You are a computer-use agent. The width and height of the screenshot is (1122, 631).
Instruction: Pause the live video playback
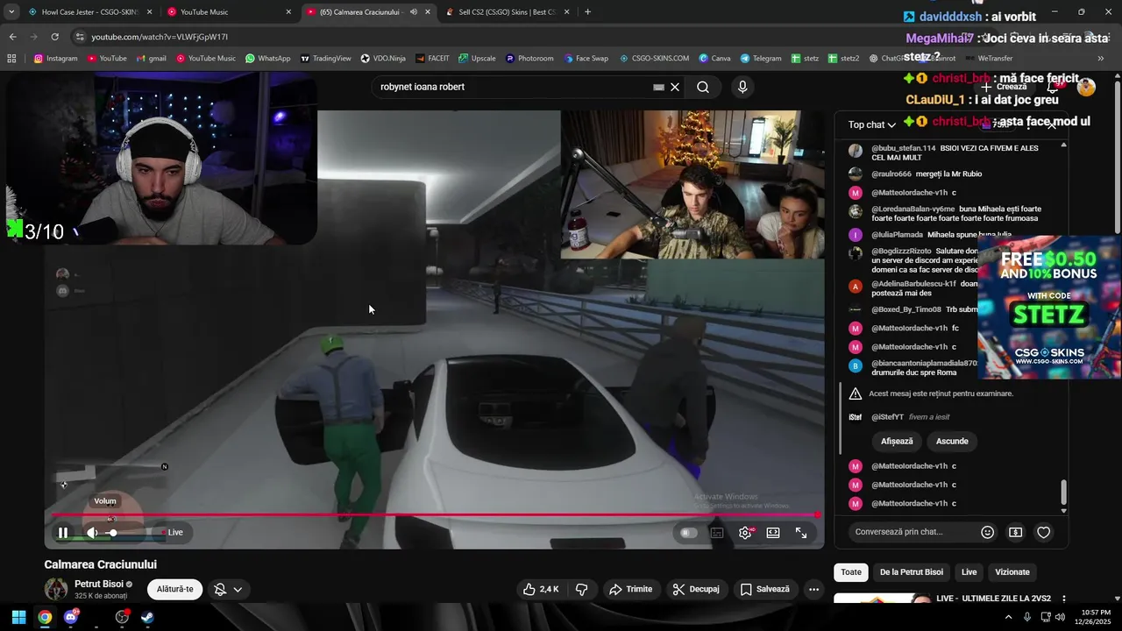click(63, 532)
